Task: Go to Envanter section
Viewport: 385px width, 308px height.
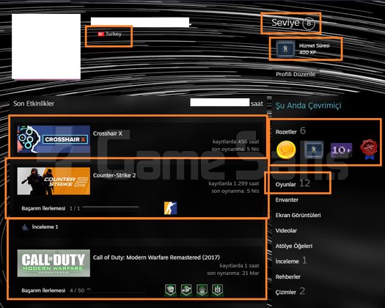Action: [287, 199]
